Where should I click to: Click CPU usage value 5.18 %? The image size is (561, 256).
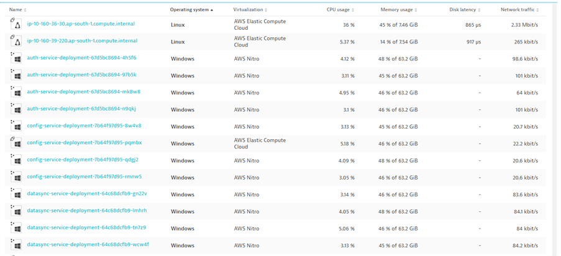pos(346,144)
